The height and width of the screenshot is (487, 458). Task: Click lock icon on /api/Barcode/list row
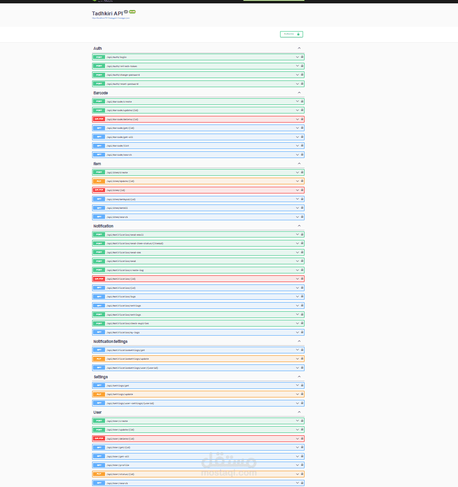(302, 146)
